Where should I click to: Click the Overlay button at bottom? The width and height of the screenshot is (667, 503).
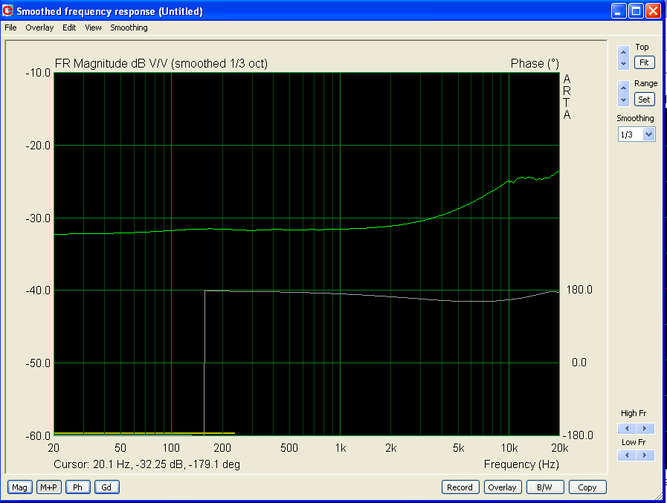[x=503, y=487]
